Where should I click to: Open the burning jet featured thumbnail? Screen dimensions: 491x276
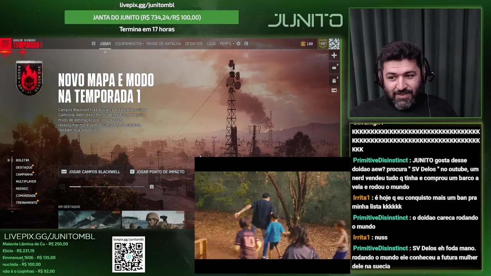[89, 219]
